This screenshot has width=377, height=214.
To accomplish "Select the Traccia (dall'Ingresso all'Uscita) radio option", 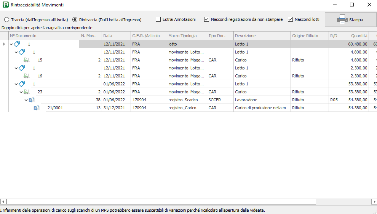I will 6,20.
